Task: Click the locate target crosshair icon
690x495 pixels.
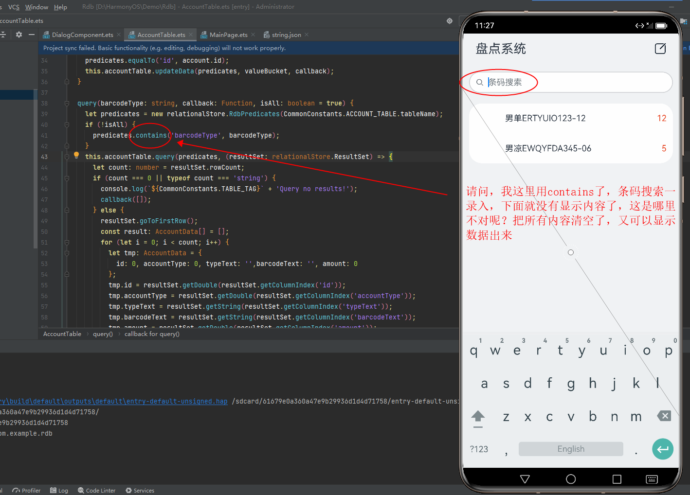Action: [450, 21]
